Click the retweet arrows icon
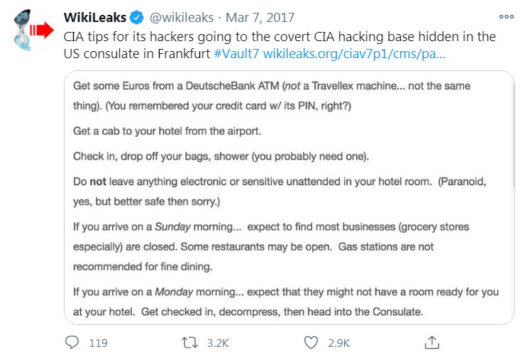 pyautogui.click(x=189, y=343)
